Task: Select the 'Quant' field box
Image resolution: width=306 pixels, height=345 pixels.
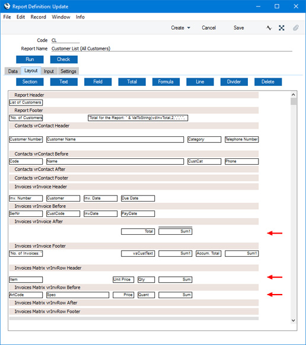Action: (146, 295)
